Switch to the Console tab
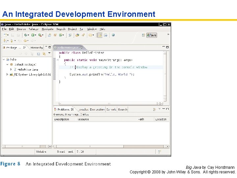237x178 pixels. pos(111,109)
